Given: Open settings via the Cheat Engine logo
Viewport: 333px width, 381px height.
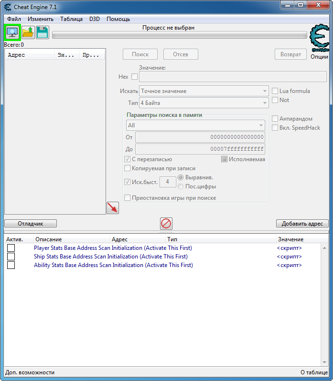Looking at the screenshot, I should click(x=319, y=38).
